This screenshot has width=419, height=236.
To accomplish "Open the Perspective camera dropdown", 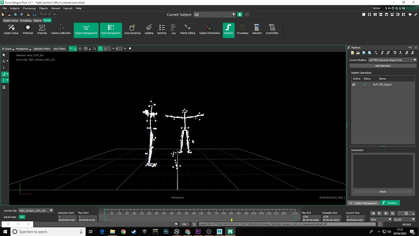I will pyautogui.click(x=23, y=49).
